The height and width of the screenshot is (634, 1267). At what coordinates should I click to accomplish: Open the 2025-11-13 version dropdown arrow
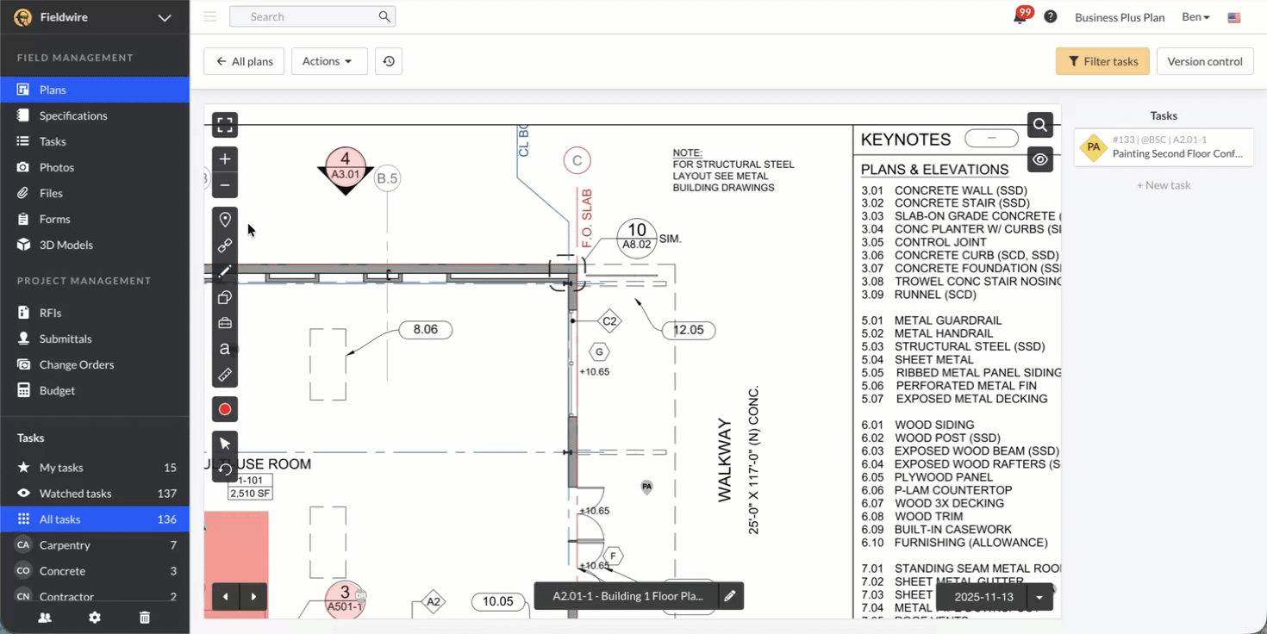pos(1039,597)
